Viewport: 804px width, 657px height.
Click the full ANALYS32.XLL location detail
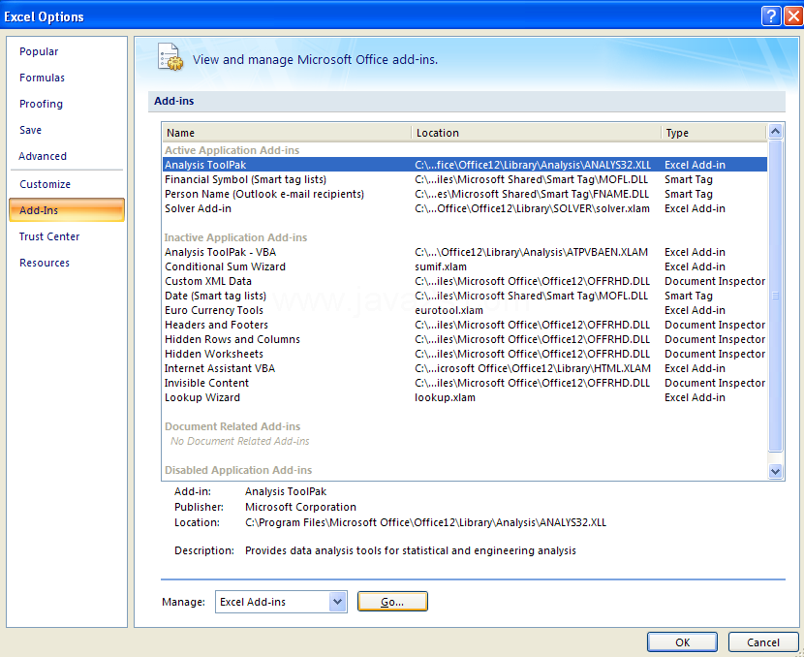(425, 522)
